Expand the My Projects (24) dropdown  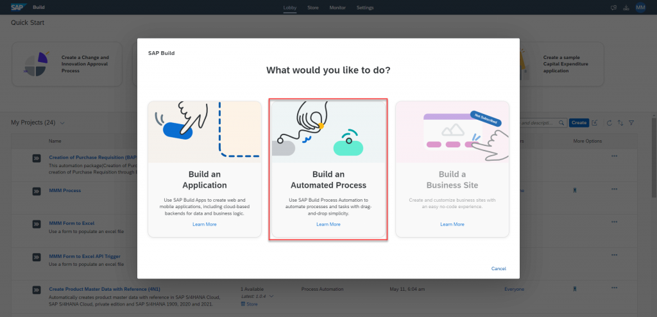tap(62, 123)
